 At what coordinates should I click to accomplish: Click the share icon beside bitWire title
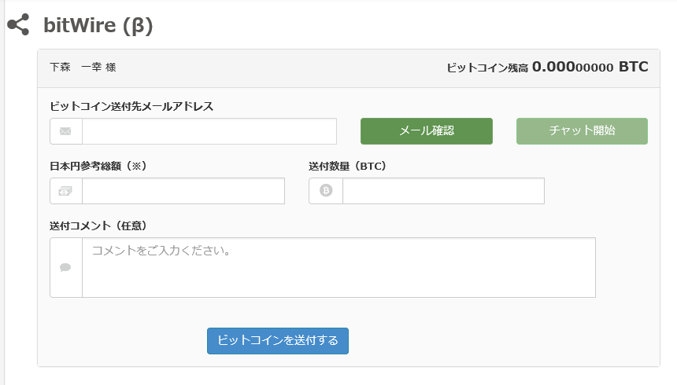click(18, 24)
